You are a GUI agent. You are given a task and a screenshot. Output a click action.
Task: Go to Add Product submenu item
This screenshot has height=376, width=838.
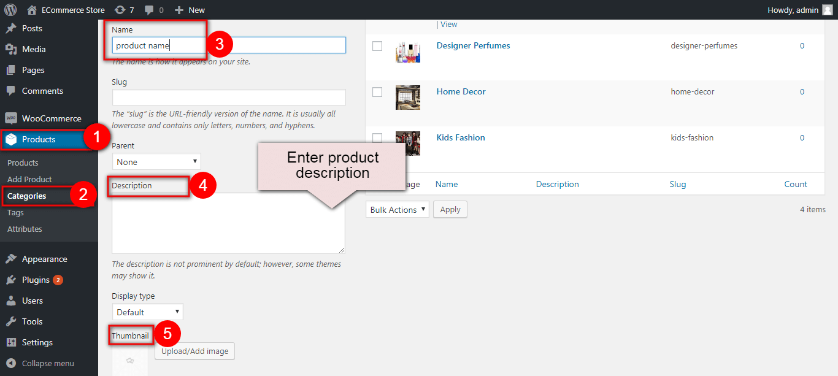click(x=29, y=179)
